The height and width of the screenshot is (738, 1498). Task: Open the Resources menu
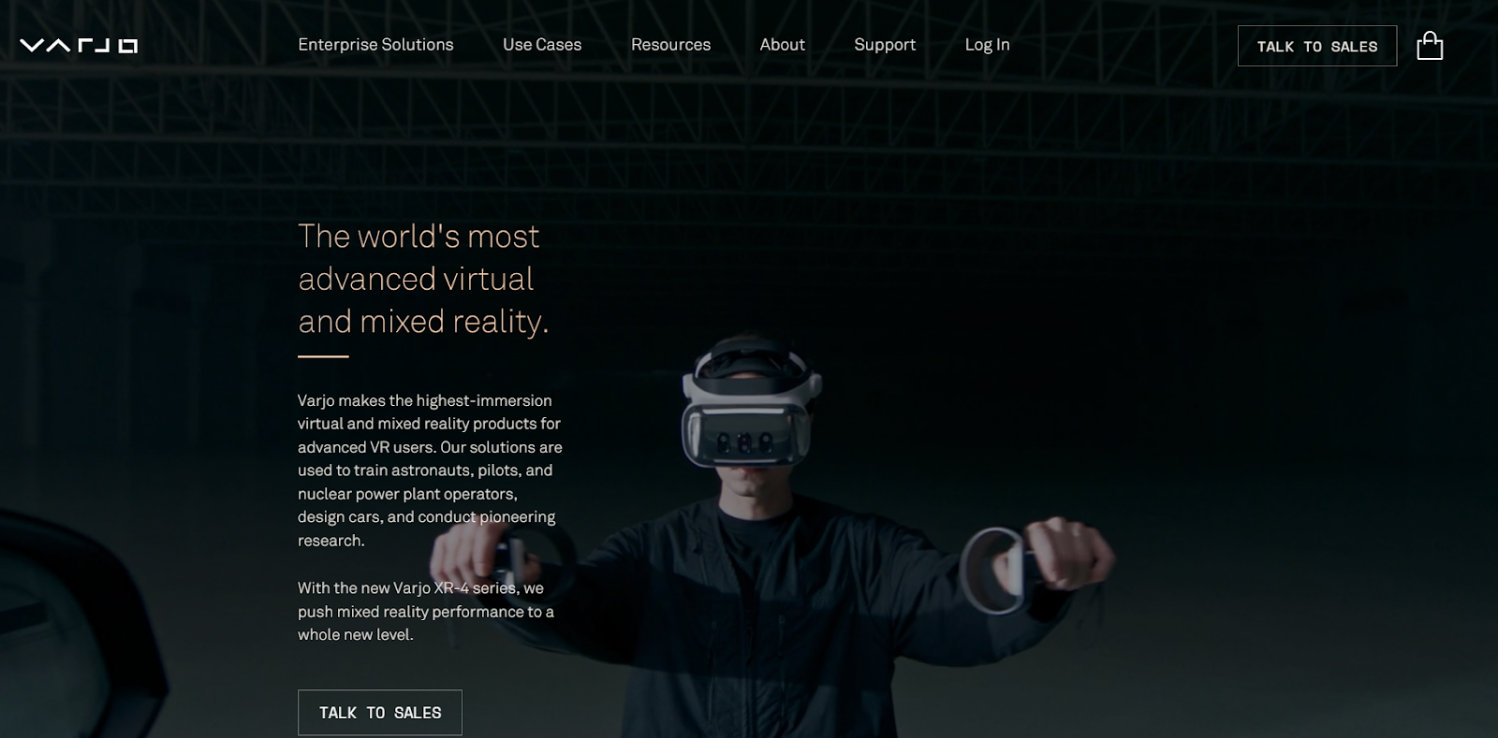pos(670,45)
